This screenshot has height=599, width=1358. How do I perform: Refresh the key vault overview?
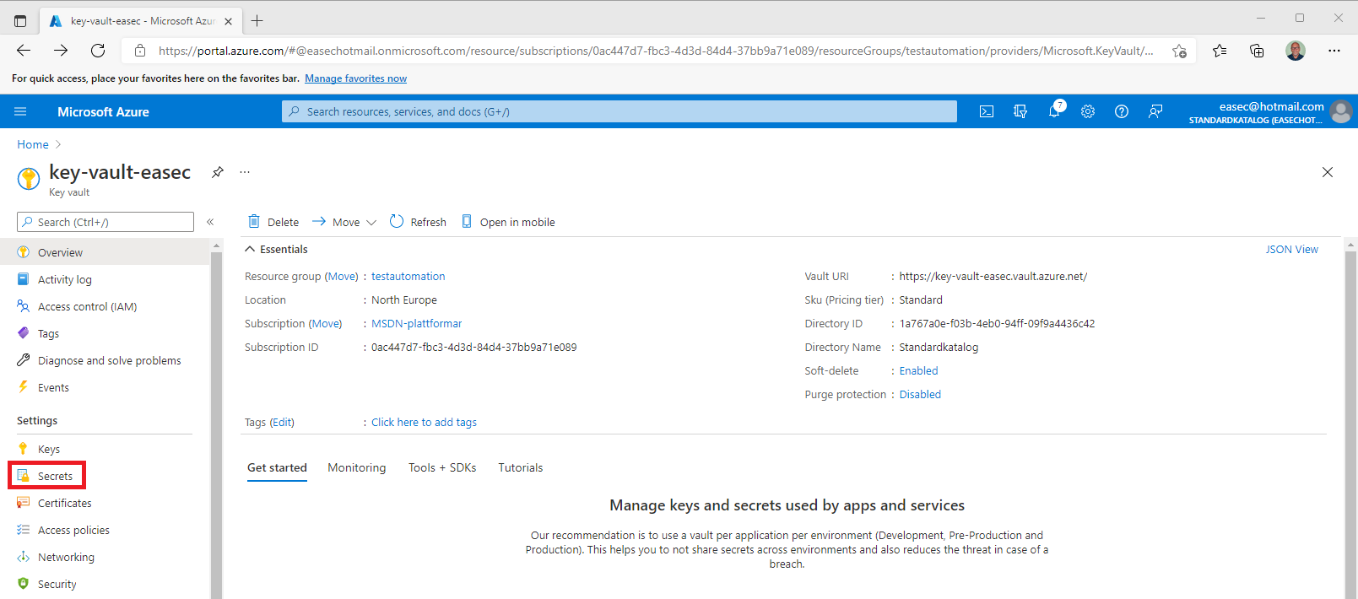[x=418, y=222]
